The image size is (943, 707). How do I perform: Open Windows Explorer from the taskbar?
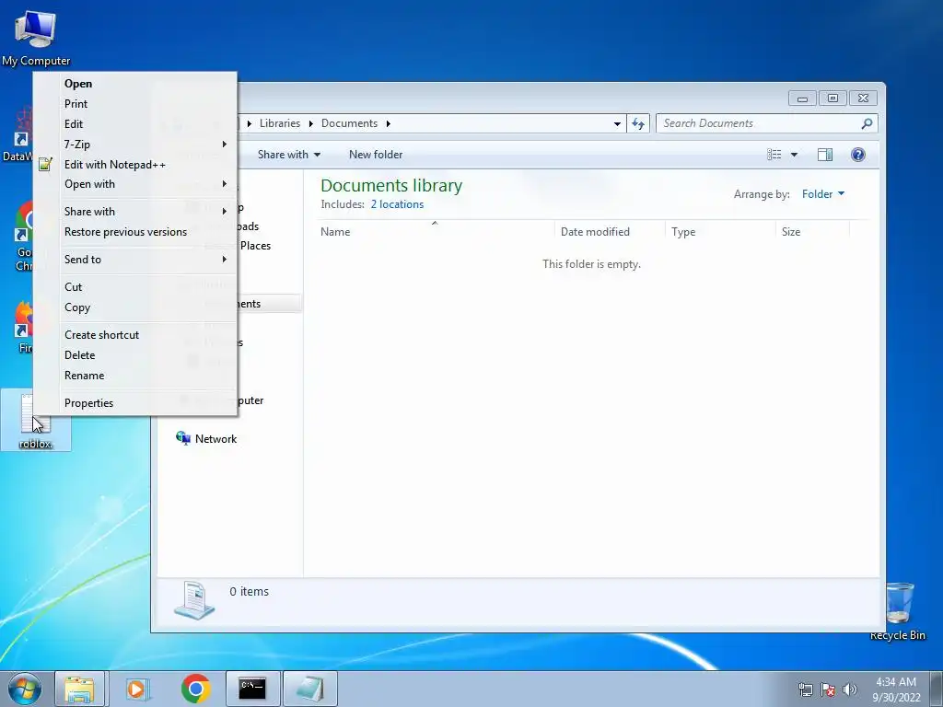pos(80,689)
